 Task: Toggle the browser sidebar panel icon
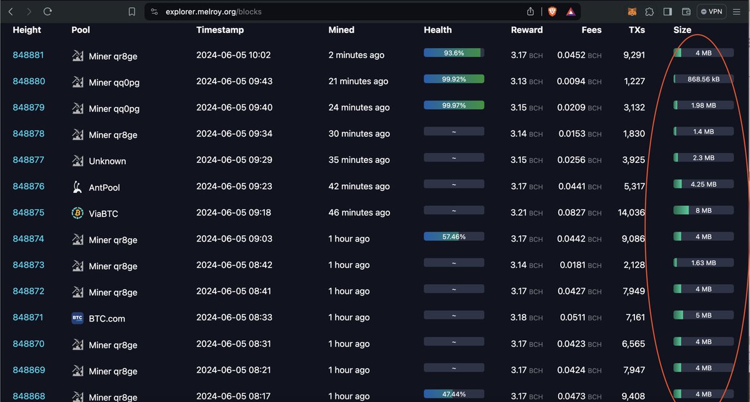(667, 11)
